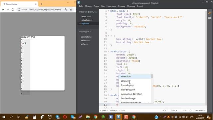Show hidden system tray icons chevron
This screenshot has height=120, width=213.
[x=161, y=117]
